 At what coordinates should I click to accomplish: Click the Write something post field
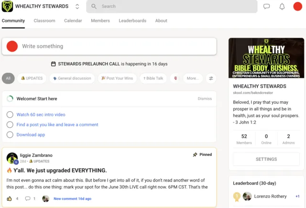(x=109, y=46)
